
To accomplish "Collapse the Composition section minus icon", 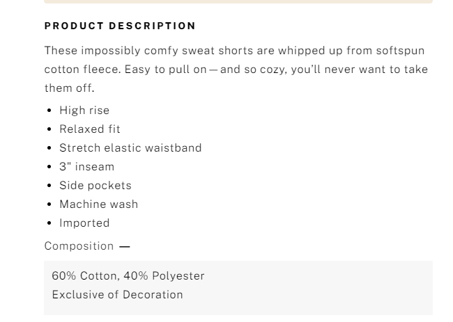I will click(125, 246).
